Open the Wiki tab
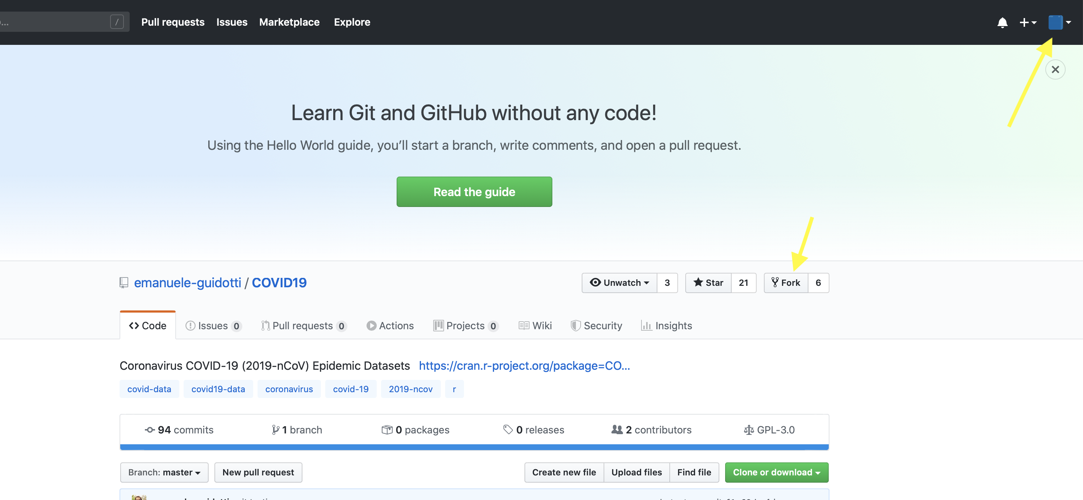 click(535, 326)
